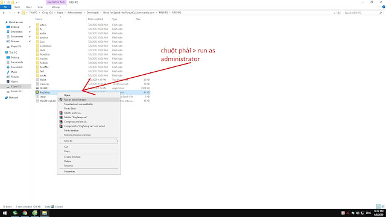Select Open in the context menu
Screen dimensions: 386x217
pos(89,95)
